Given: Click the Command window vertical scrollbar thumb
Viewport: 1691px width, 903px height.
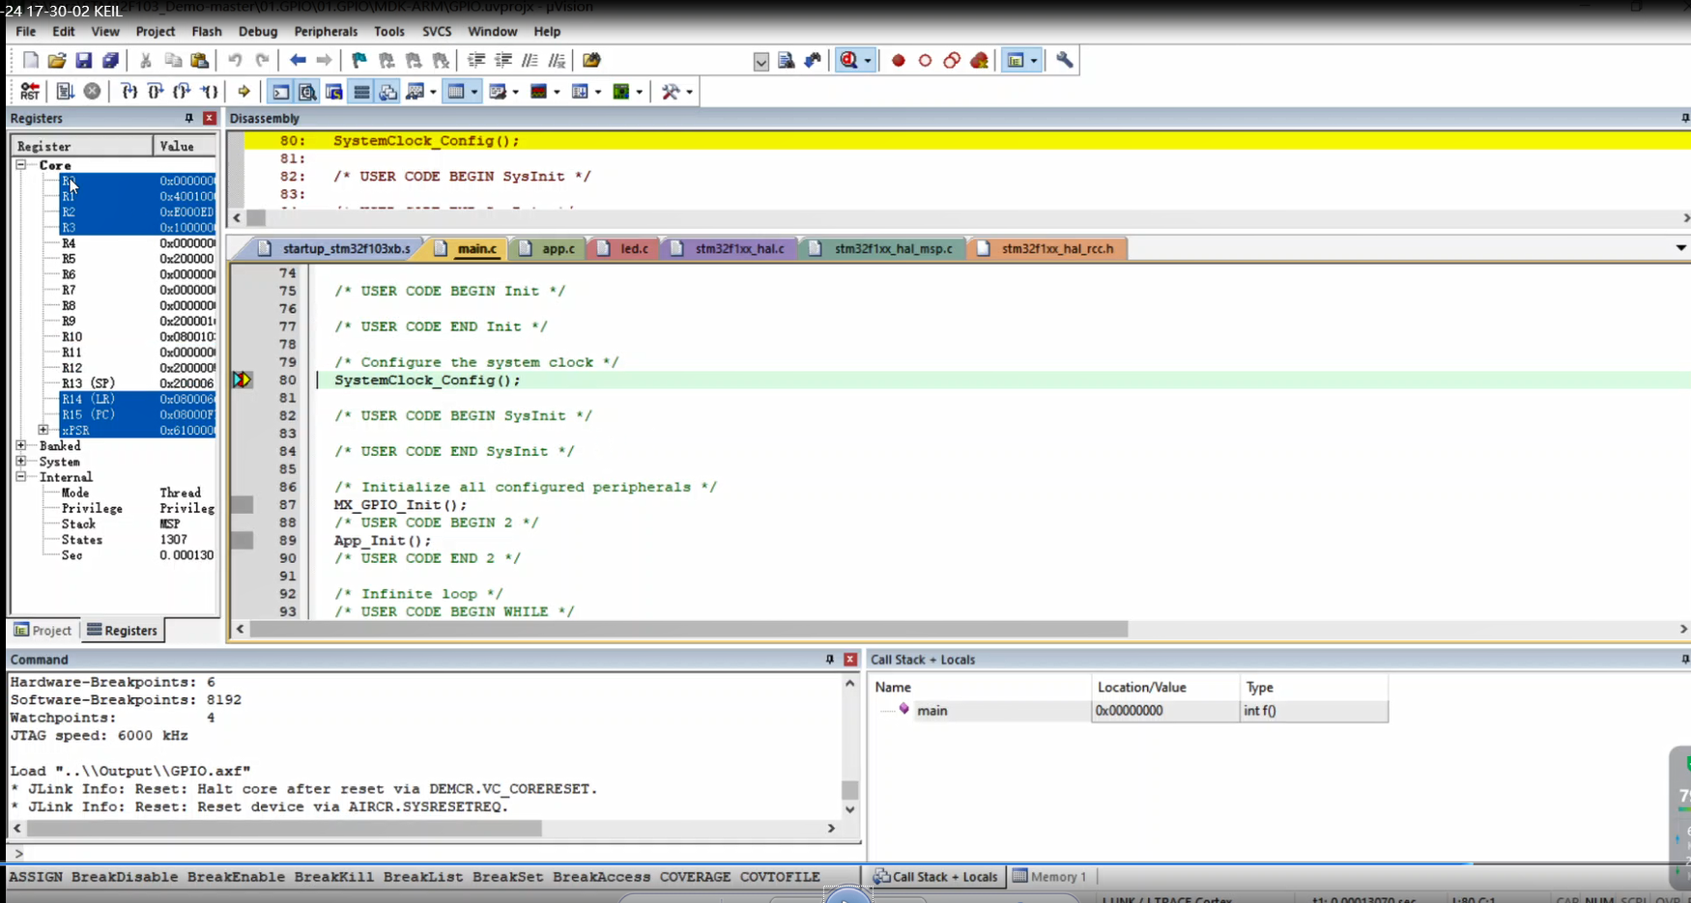Looking at the screenshot, I should [x=850, y=790].
